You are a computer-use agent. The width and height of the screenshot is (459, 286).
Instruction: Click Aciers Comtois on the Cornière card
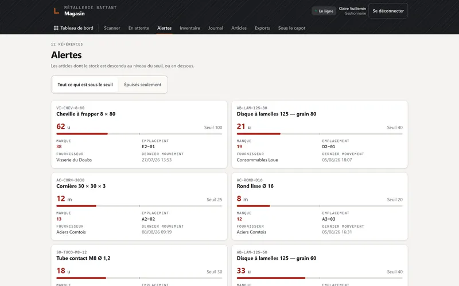pos(71,232)
